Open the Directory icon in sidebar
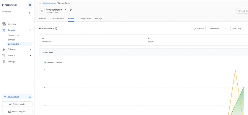Viewport: 248px width, 115px height. [4, 24]
